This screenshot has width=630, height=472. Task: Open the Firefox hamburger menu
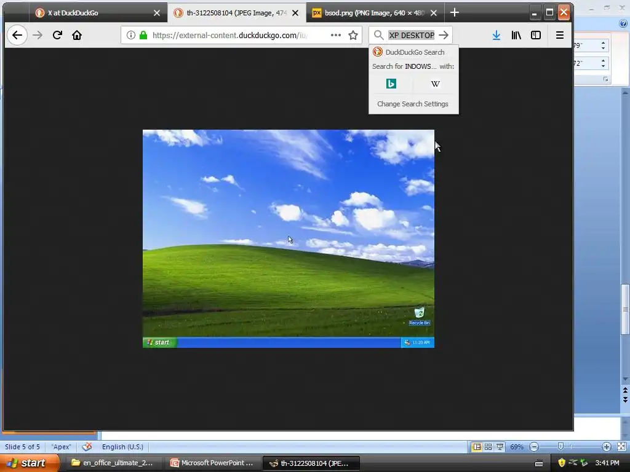(x=560, y=35)
